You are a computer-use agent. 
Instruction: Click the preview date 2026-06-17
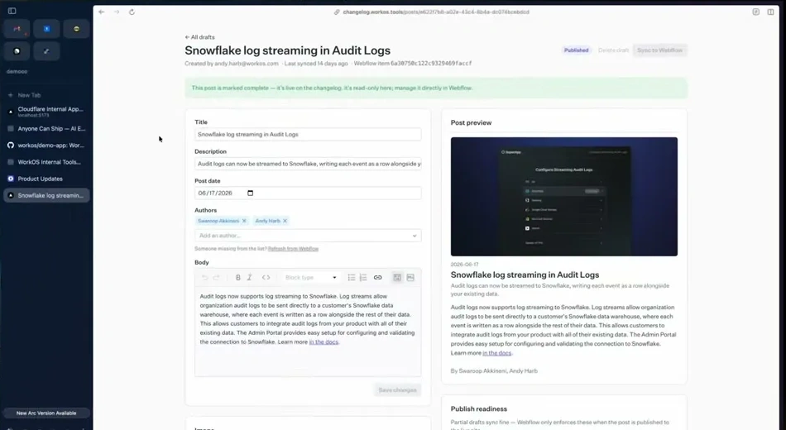pyautogui.click(x=465, y=264)
